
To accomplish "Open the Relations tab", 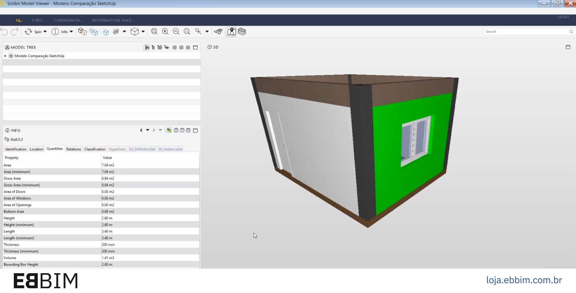I will (x=74, y=149).
